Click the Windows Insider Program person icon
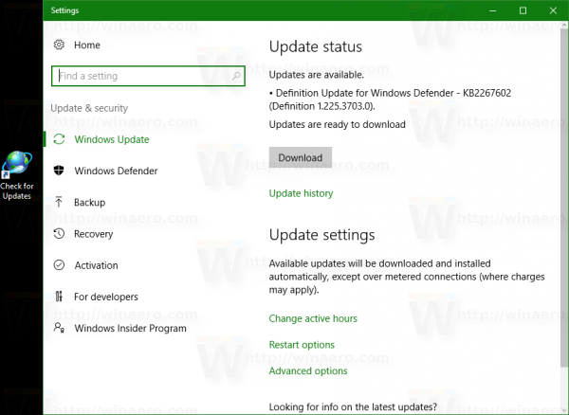This screenshot has height=415, width=569. click(x=59, y=328)
